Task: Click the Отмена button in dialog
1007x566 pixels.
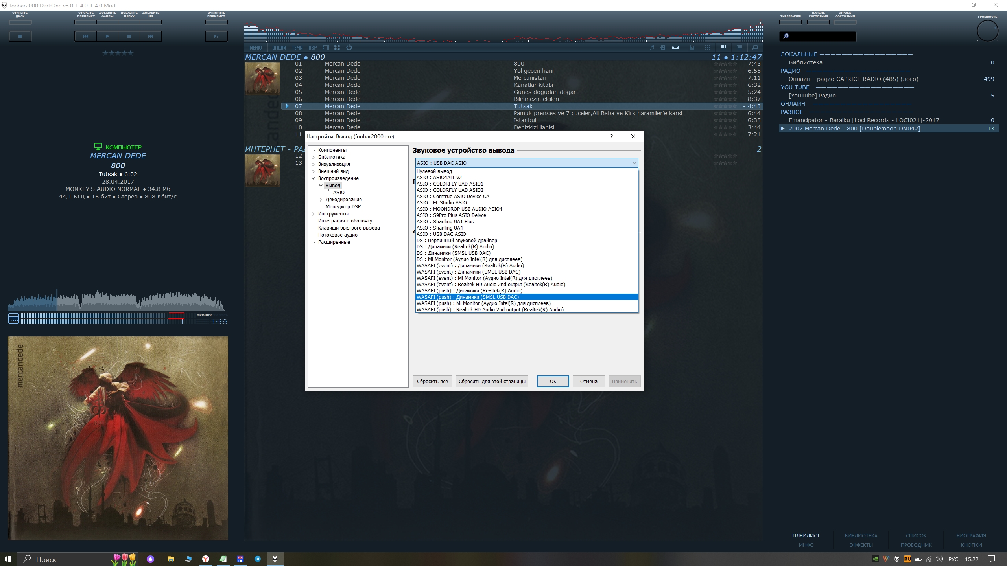Action: 588,381
